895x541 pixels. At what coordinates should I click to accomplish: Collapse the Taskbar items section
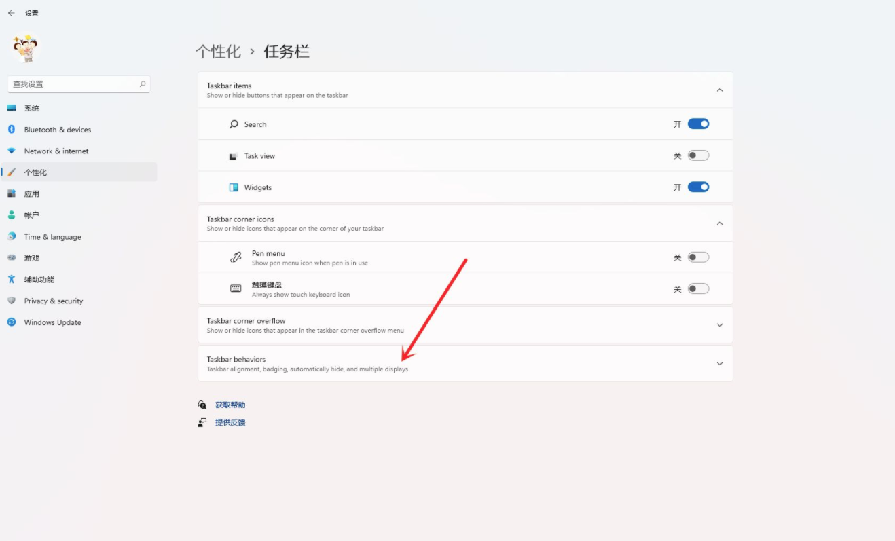pos(719,89)
